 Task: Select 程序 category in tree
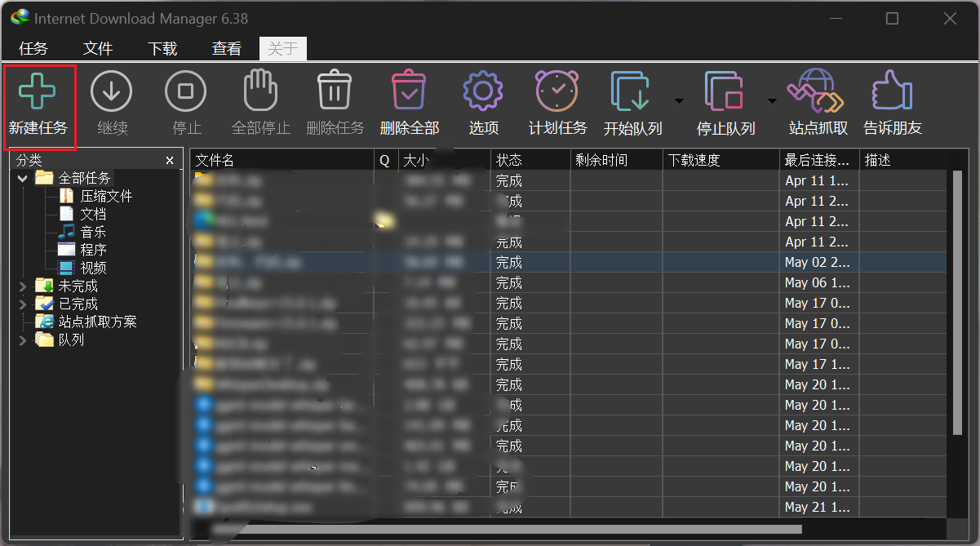click(x=93, y=250)
